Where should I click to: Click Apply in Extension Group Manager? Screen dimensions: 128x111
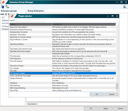point(106,109)
